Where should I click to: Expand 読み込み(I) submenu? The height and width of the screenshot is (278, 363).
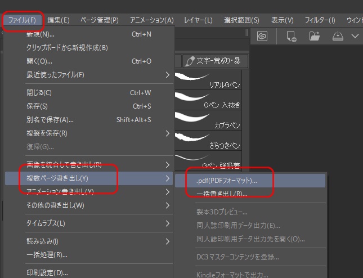[89, 241]
